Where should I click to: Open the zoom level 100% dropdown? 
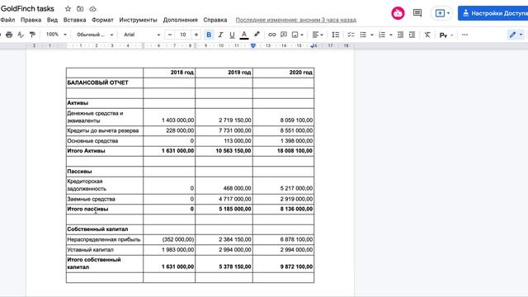point(56,35)
